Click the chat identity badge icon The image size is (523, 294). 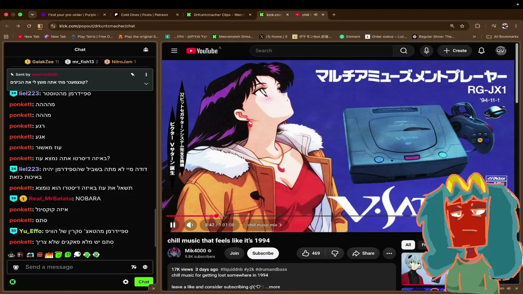tap(16, 267)
